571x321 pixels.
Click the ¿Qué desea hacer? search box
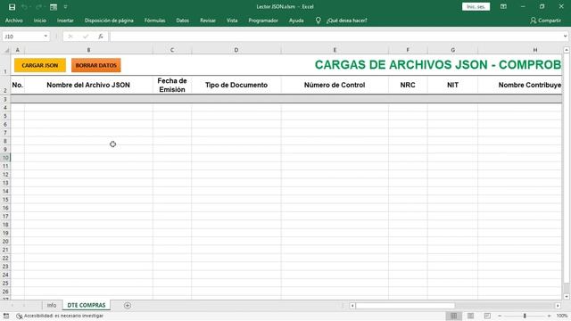point(347,21)
